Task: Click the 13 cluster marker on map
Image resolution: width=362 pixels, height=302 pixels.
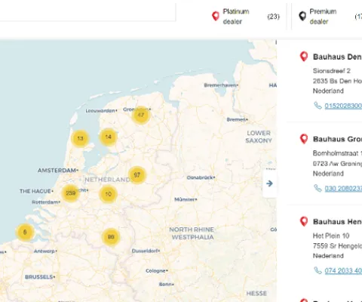Action: (80, 138)
